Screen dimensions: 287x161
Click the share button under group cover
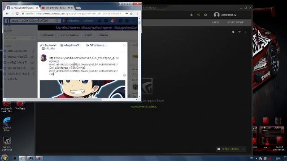(88, 35)
